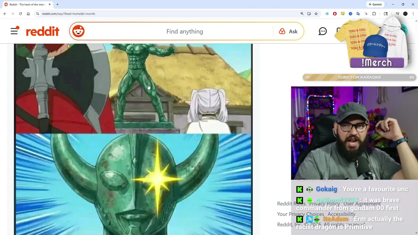Bookmark this page with the star icon
The image size is (418, 235).
(316, 14)
